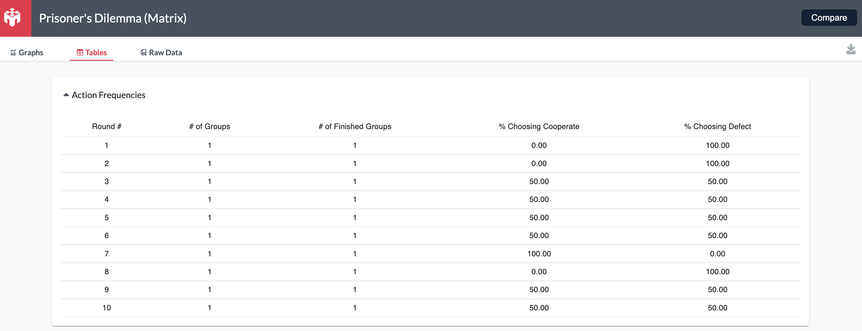Select the Tables tab
The height and width of the screenshot is (331, 862).
click(92, 53)
